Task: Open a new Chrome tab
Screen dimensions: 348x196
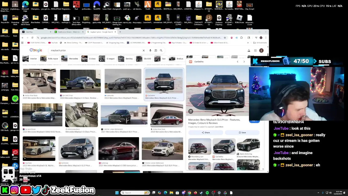Action: (x=120, y=32)
